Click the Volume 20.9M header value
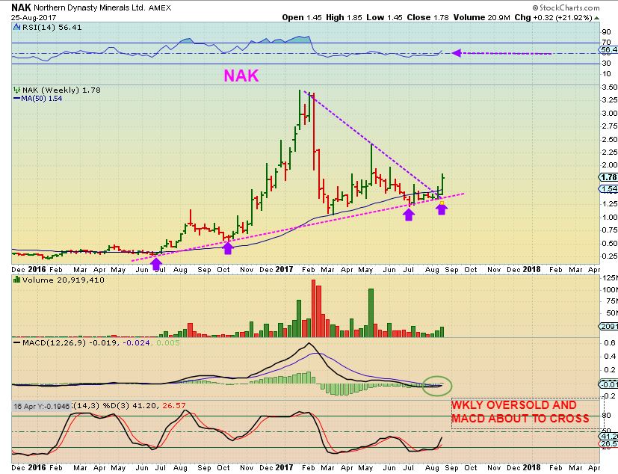 [x=482, y=18]
